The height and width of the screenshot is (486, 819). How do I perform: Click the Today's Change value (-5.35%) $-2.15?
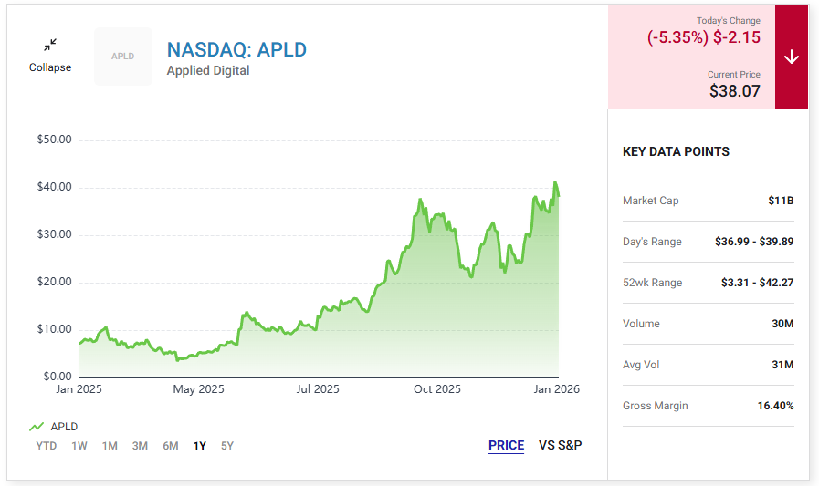click(x=704, y=37)
